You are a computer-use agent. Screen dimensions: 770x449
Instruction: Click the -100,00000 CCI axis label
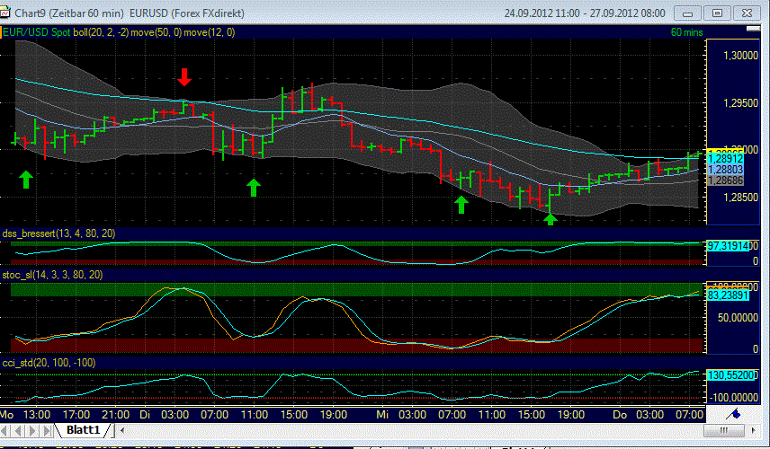(733, 397)
